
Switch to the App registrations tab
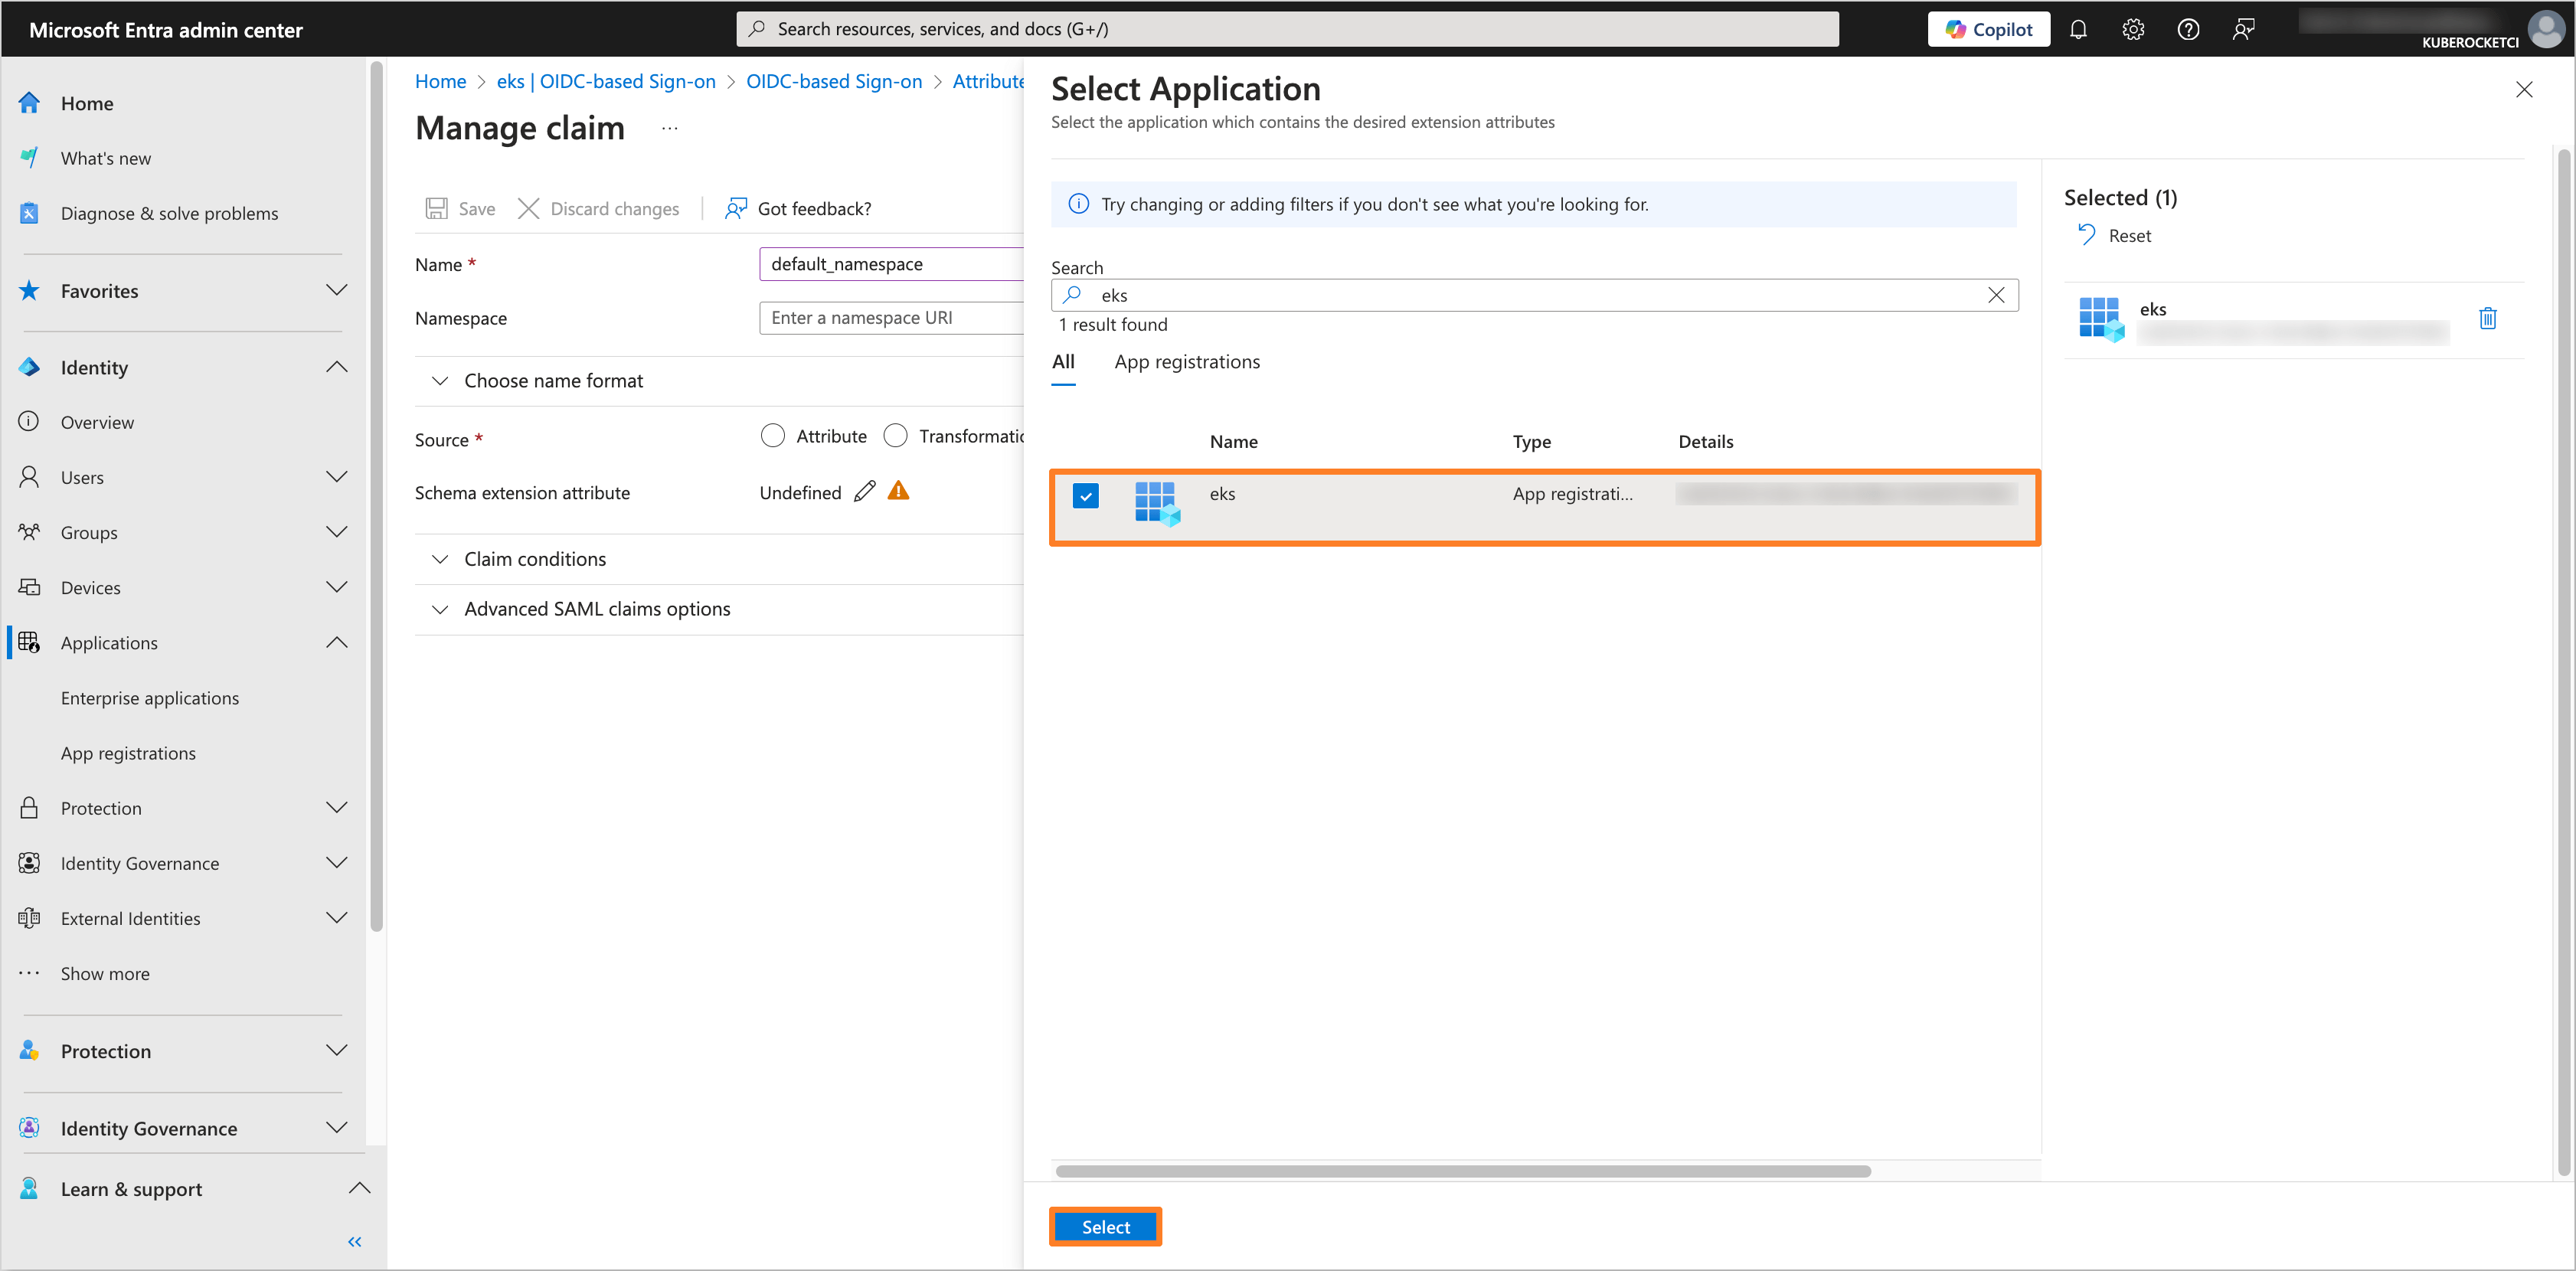1186,361
